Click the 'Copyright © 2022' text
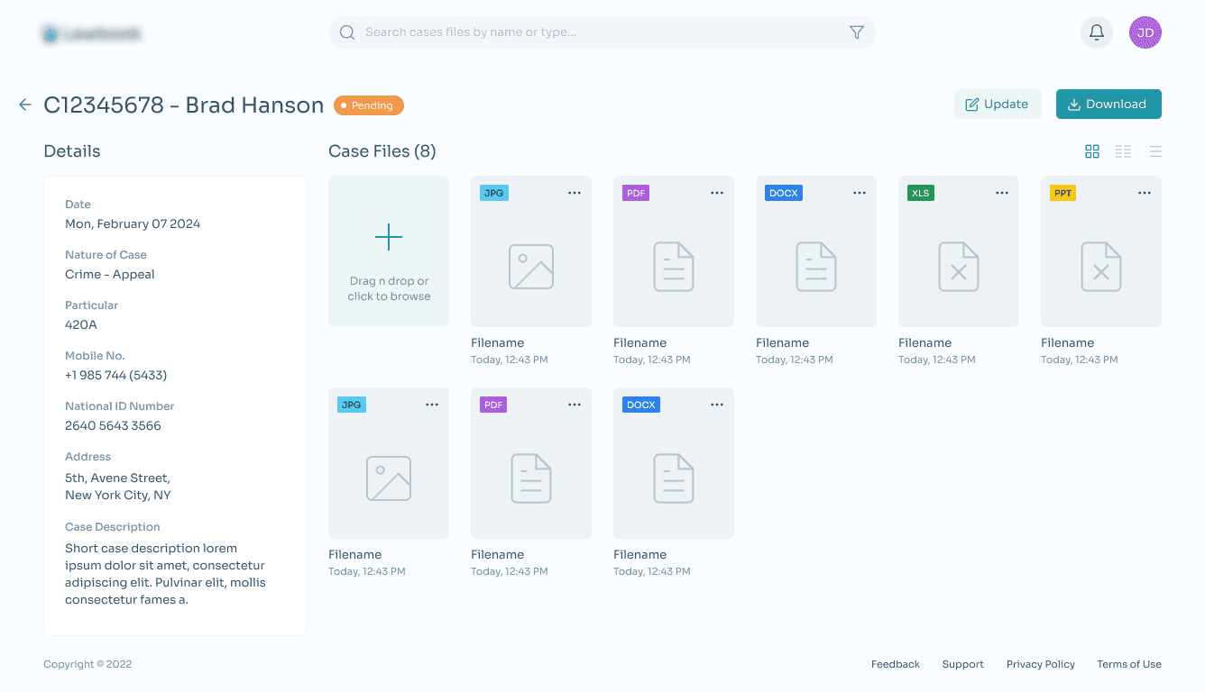The height and width of the screenshot is (692, 1205). point(87,664)
